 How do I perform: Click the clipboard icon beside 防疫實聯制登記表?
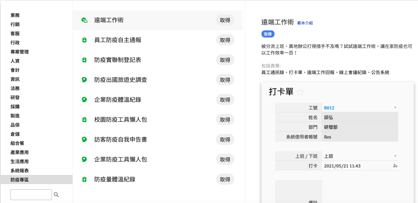pyautogui.click(x=84, y=60)
